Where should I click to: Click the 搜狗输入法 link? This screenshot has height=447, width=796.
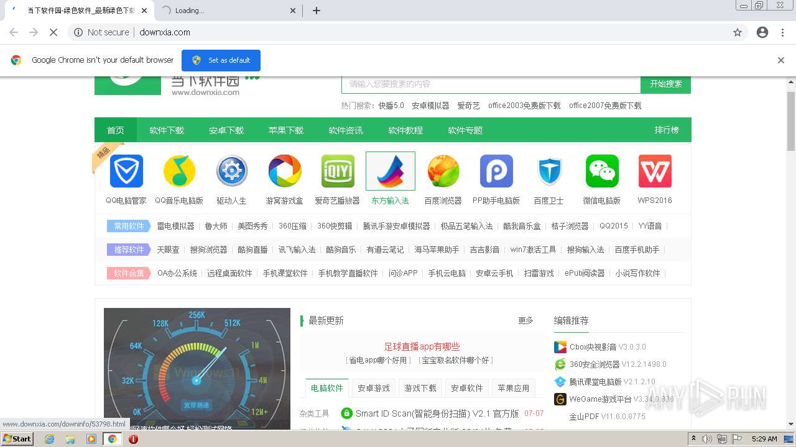tap(585, 250)
